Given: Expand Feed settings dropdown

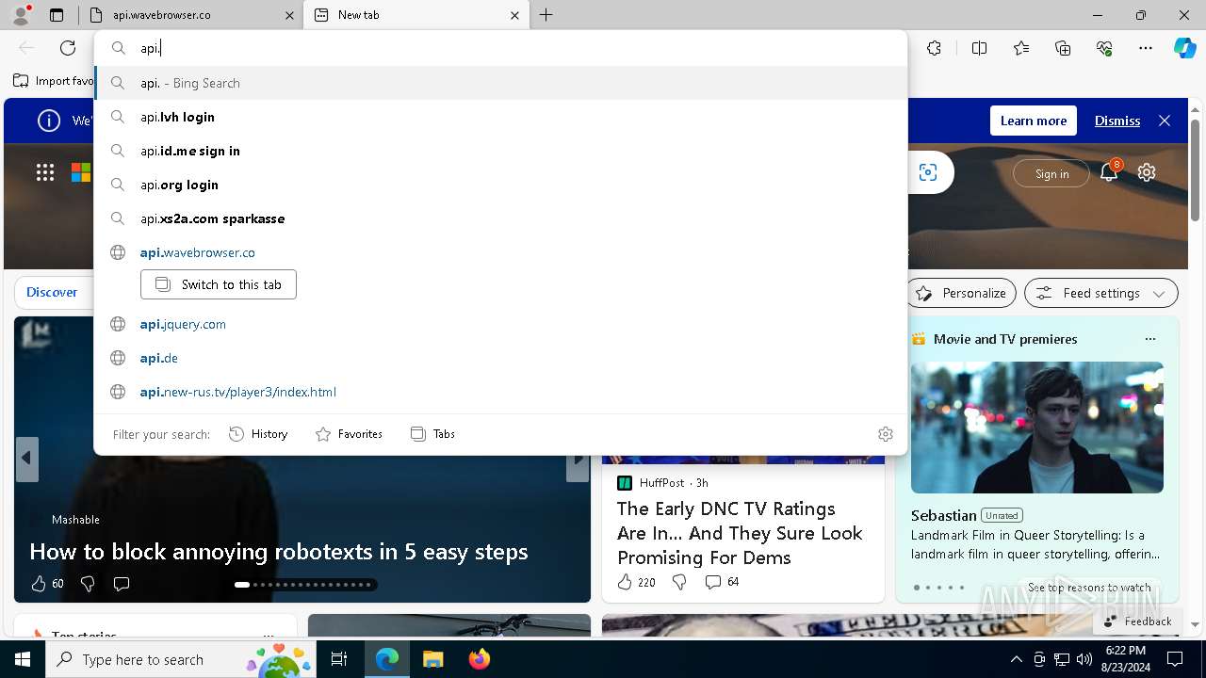Looking at the screenshot, I should click(x=1100, y=293).
